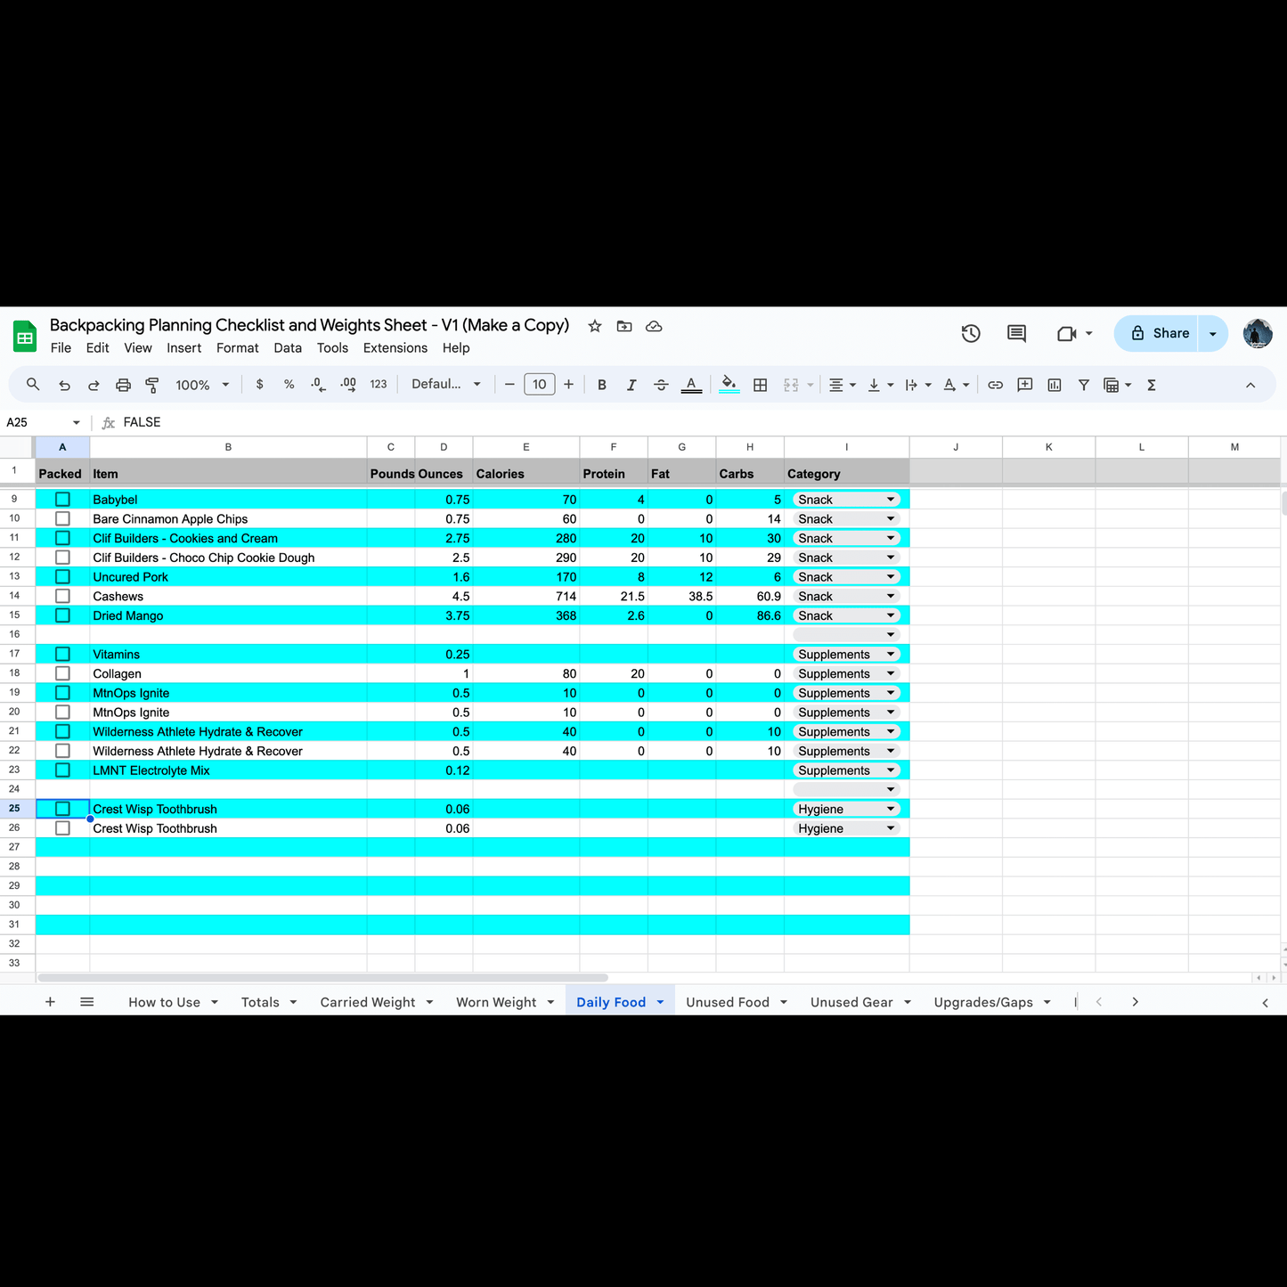Click the horizontal scrollbar
Image resolution: width=1287 pixels, height=1287 pixels.
[322, 978]
